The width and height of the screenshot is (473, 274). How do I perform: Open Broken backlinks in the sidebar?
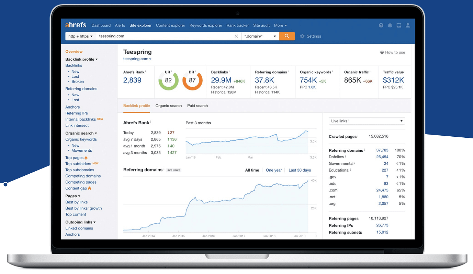tap(78, 82)
